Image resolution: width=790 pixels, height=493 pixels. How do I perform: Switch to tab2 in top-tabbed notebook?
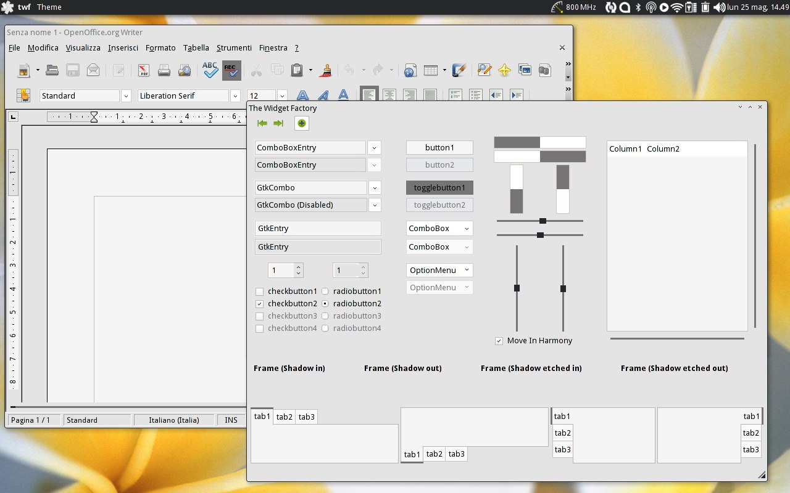click(285, 417)
